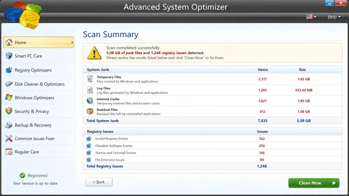Close the Advanced System Optimizer window
The width and height of the screenshot is (349, 196).
[341, 3]
